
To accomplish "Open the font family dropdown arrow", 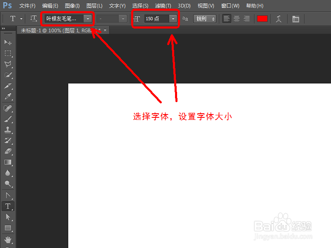I will click(88, 19).
